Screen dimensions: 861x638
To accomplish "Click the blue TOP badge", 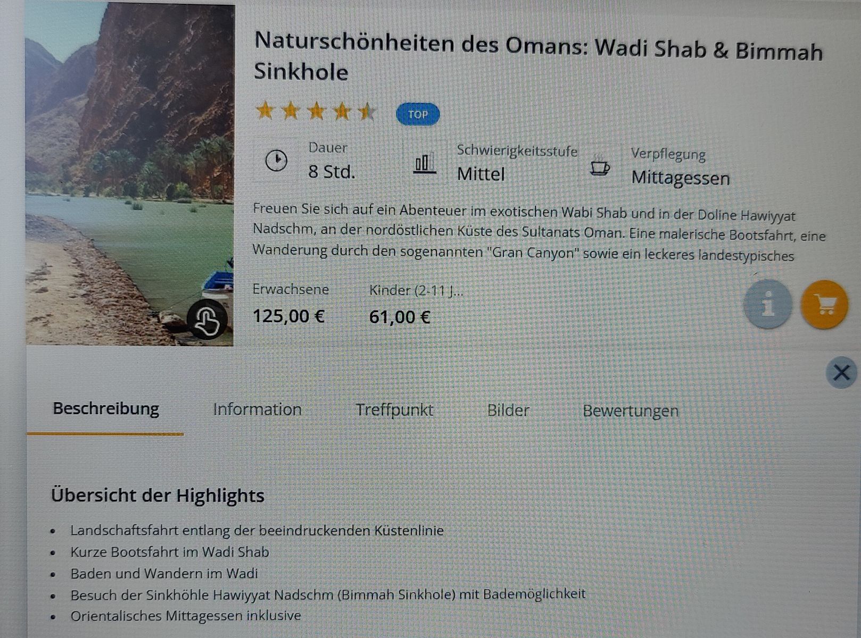I will [x=418, y=114].
